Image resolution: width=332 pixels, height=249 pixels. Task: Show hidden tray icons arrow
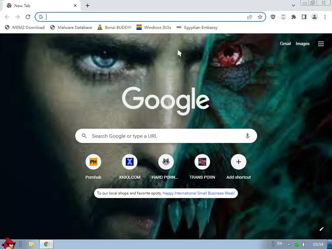(x=288, y=244)
